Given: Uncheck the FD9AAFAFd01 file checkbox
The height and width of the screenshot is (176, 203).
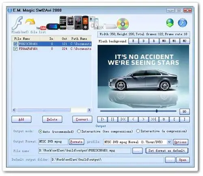Looking at the screenshot, I should tap(15, 49).
